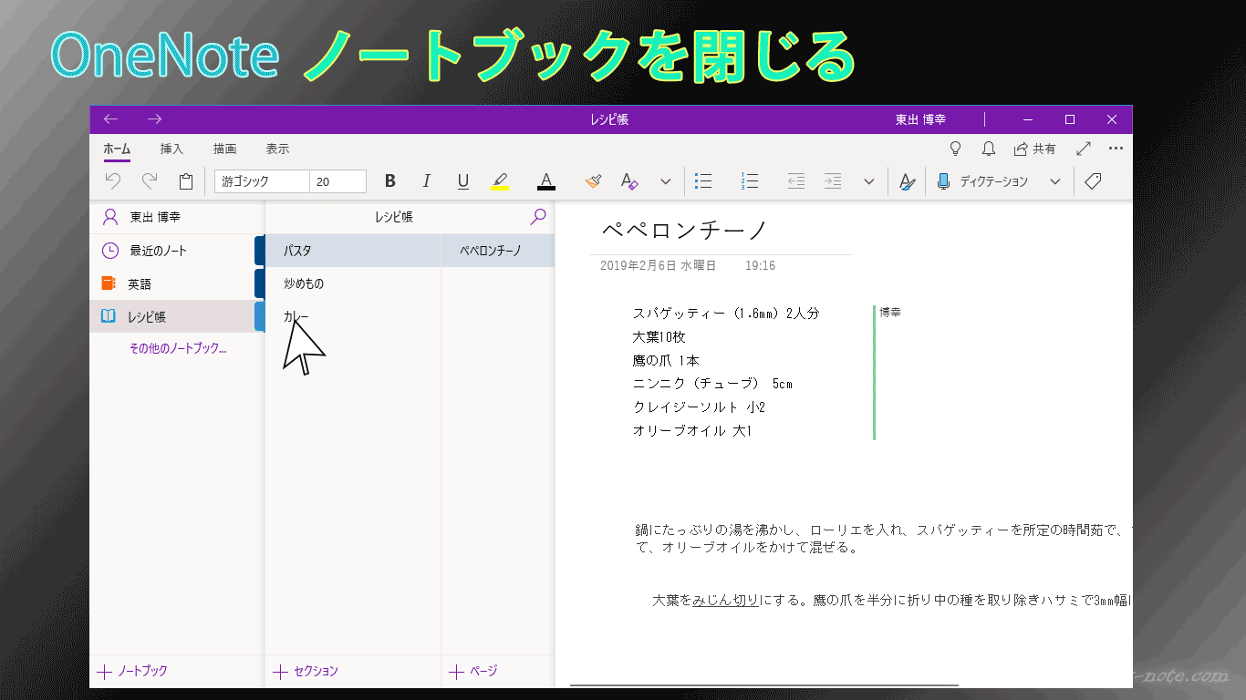Viewport: 1246px width, 700px height.
Task: Select the format painter brush
Action: pos(594,181)
